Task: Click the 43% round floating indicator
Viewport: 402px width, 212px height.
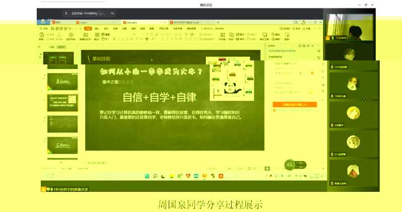Action: (290, 165)
